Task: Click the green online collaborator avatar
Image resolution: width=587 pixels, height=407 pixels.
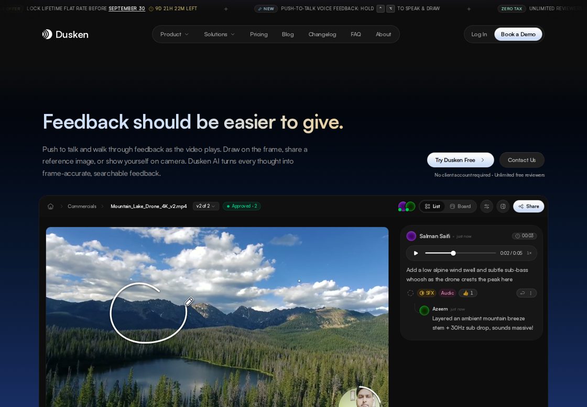Action: 411,206
